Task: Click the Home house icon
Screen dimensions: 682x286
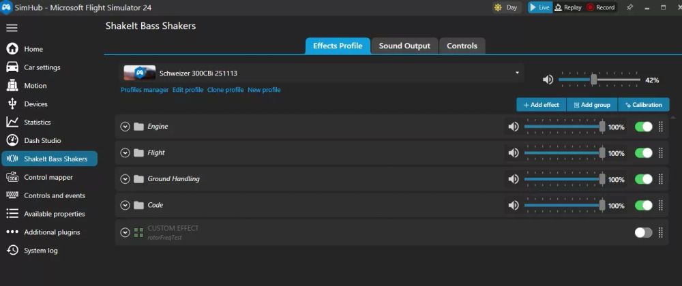Action: [12, 48]
